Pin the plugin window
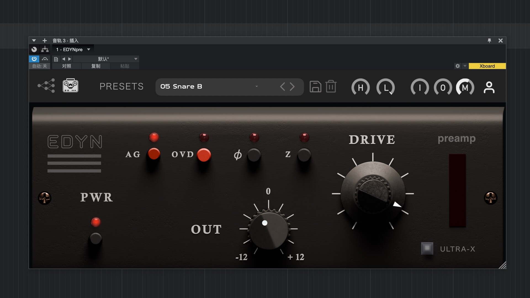Viewport: 530px width, 298px height. tap(489, 41)
